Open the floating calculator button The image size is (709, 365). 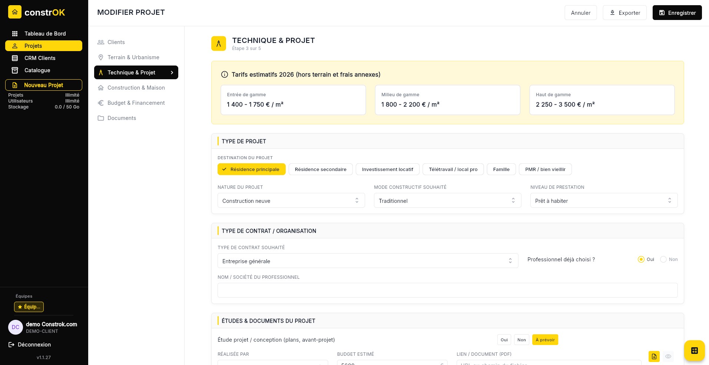[x=694, y=351]
